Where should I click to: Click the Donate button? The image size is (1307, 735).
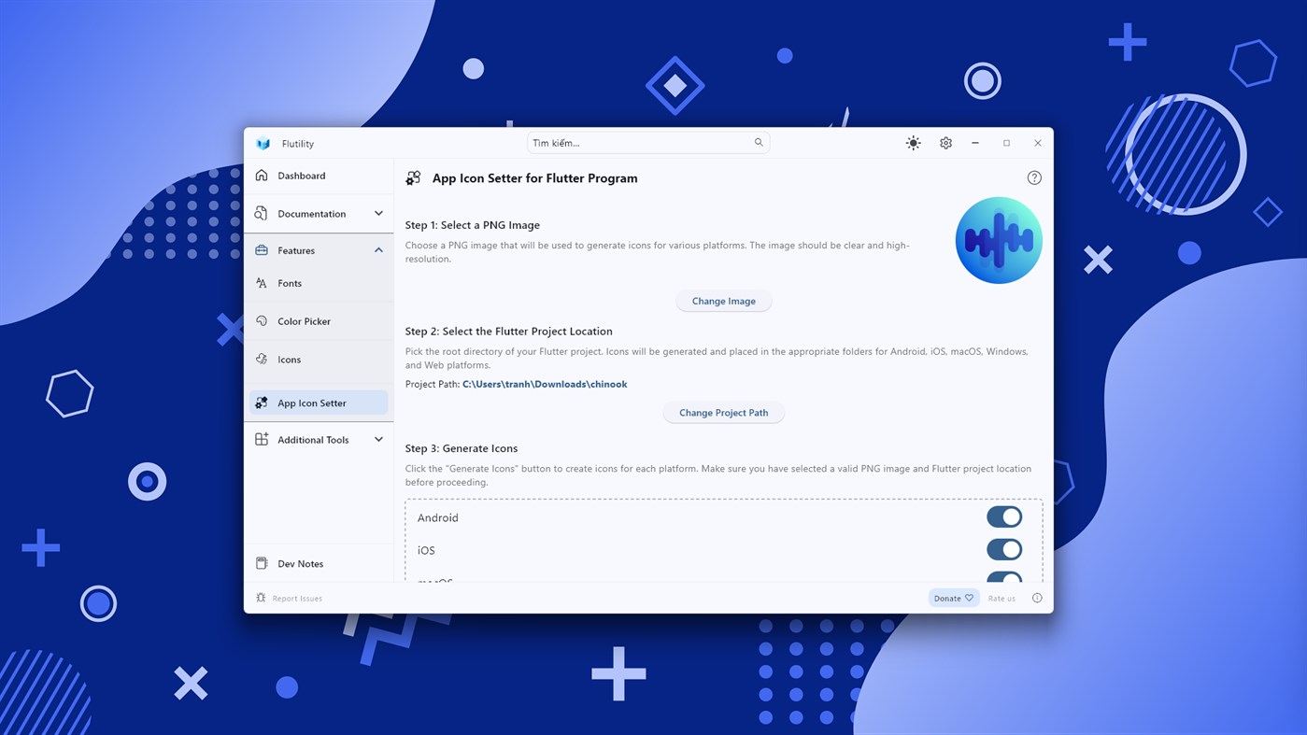(954, 598)
